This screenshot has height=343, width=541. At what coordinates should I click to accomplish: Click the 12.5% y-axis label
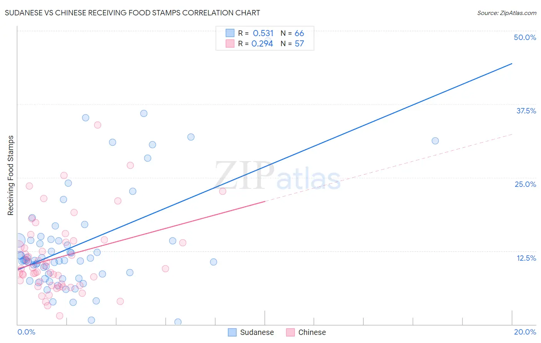(x=526, y=258)
